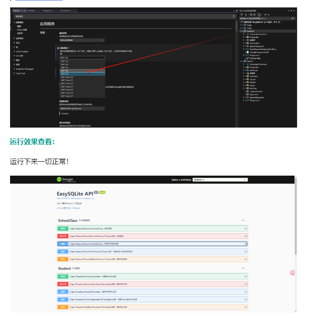Click the assembly name input field
This screenshot has height=322, width=322.
point(82,108)
